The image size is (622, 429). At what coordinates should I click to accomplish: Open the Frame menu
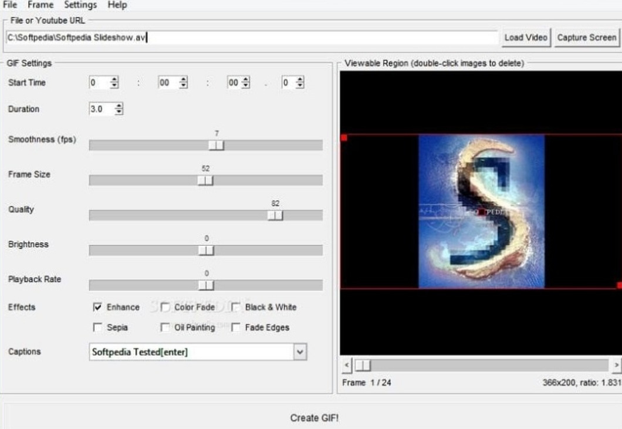tap(40, 5)
